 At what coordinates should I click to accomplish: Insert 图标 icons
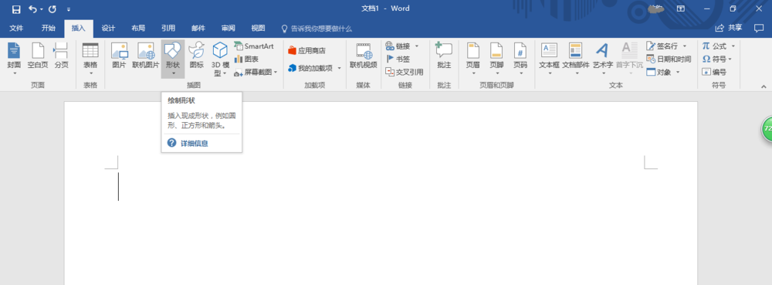point(196,55)
